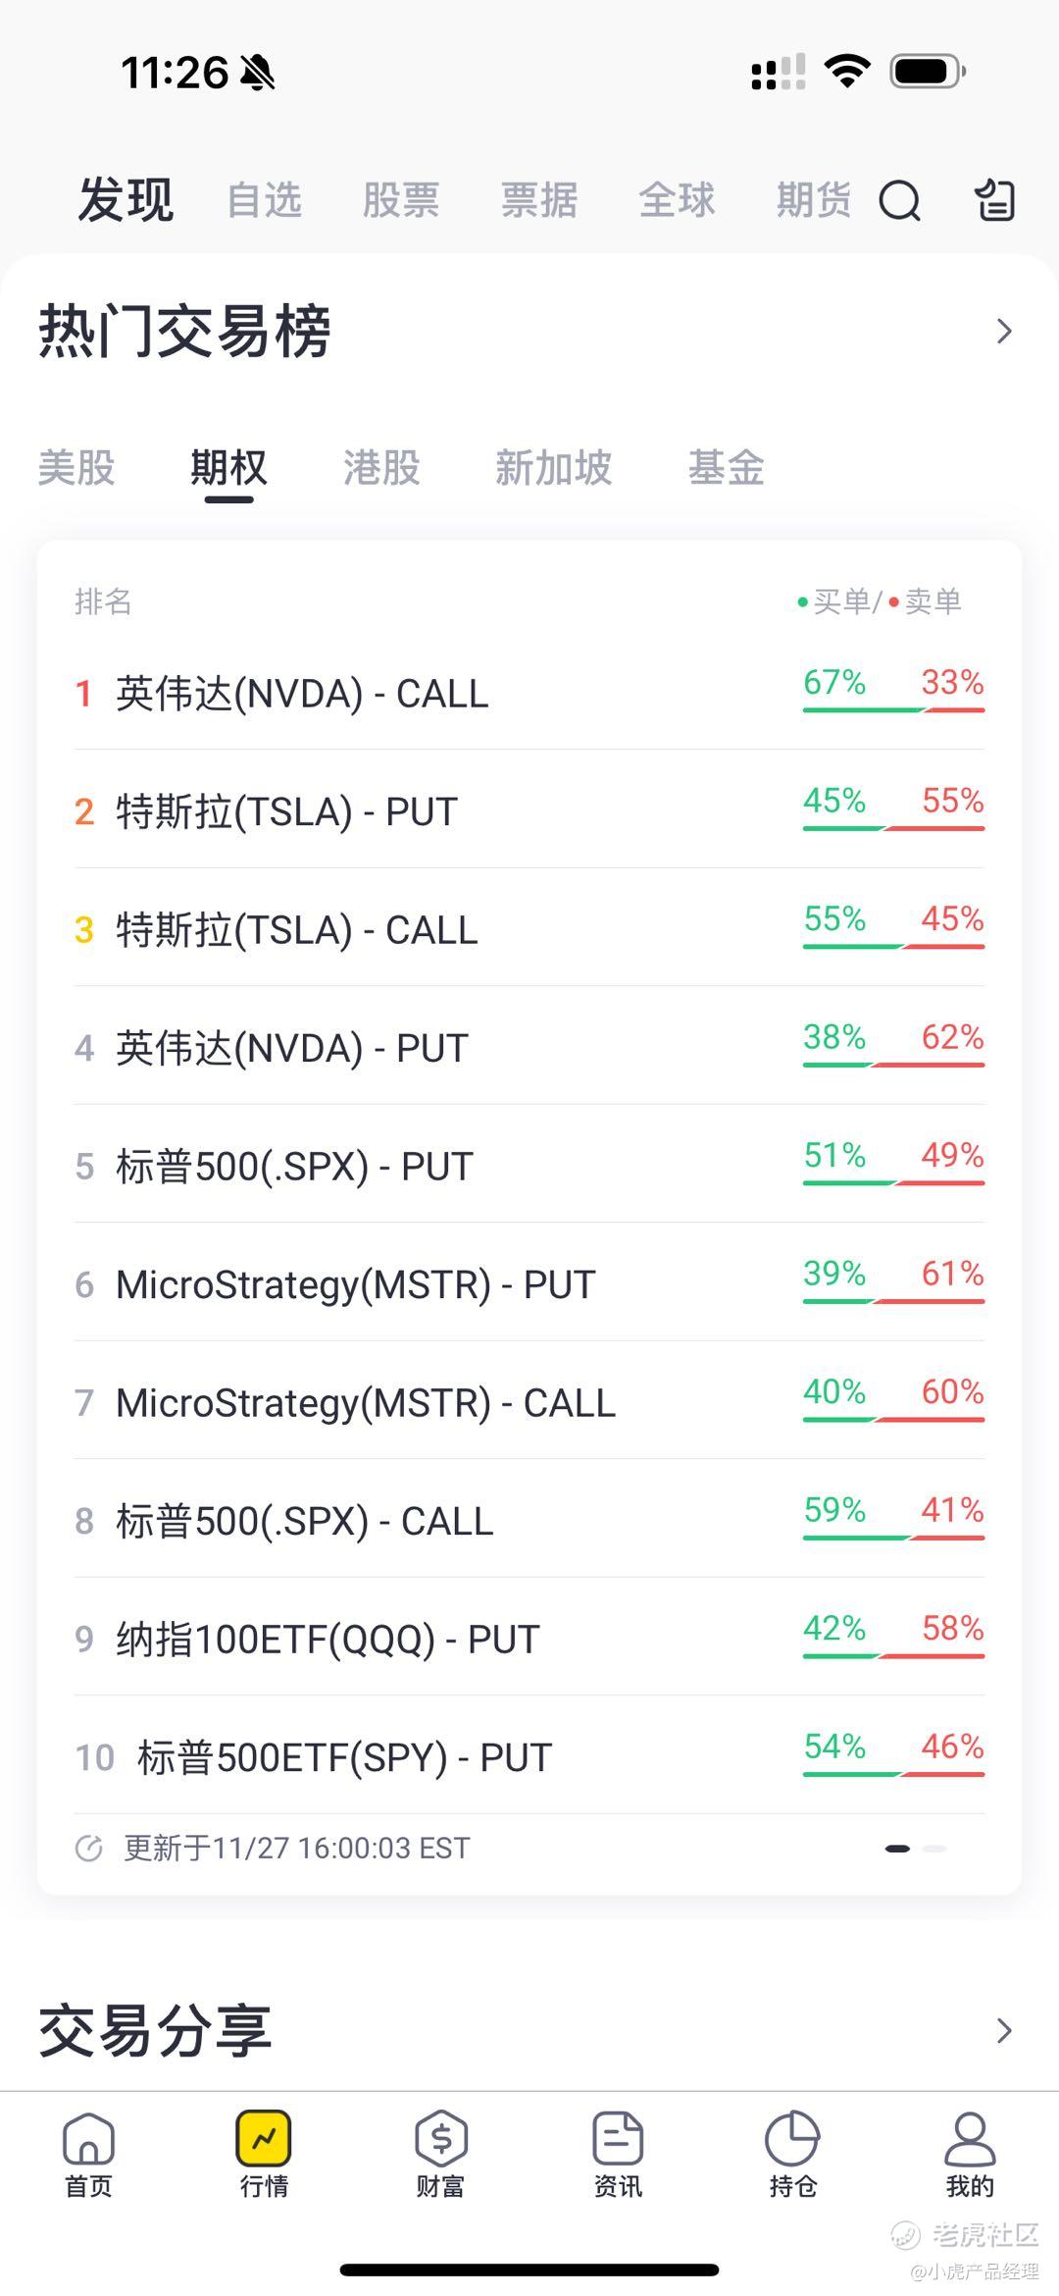
Task: Open the notes list icon at top right
Action: pos(994,201)
